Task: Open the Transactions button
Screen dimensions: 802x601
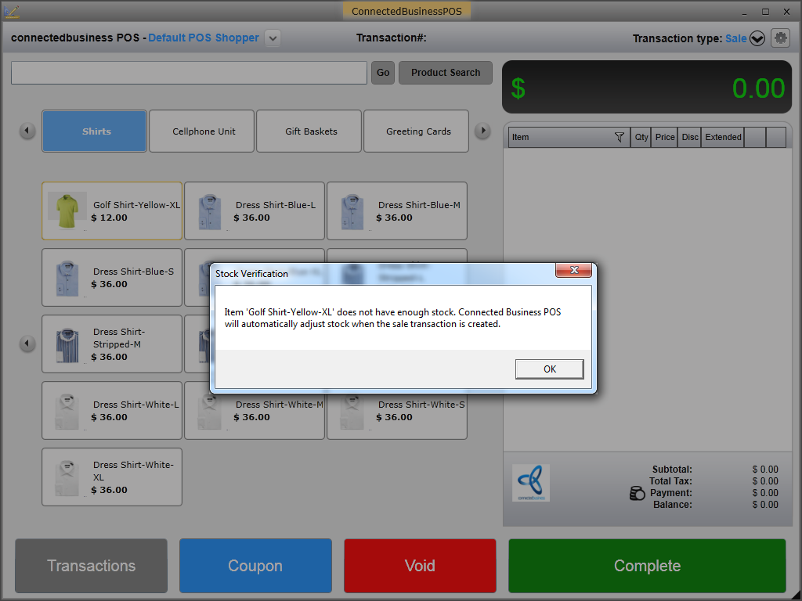Action: (x=91, y=566)
